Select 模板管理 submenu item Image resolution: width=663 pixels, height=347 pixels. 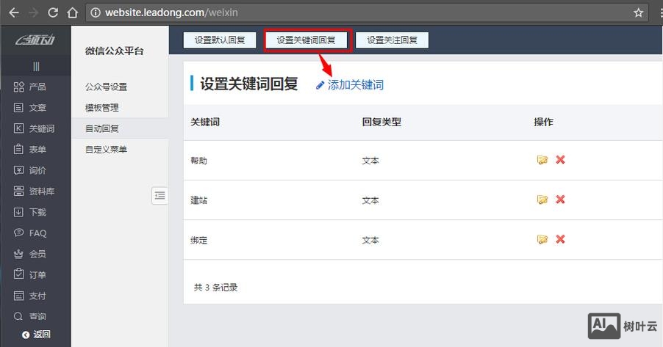102,108
